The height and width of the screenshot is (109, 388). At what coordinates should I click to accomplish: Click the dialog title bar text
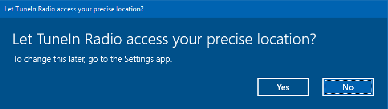(74, 9)
